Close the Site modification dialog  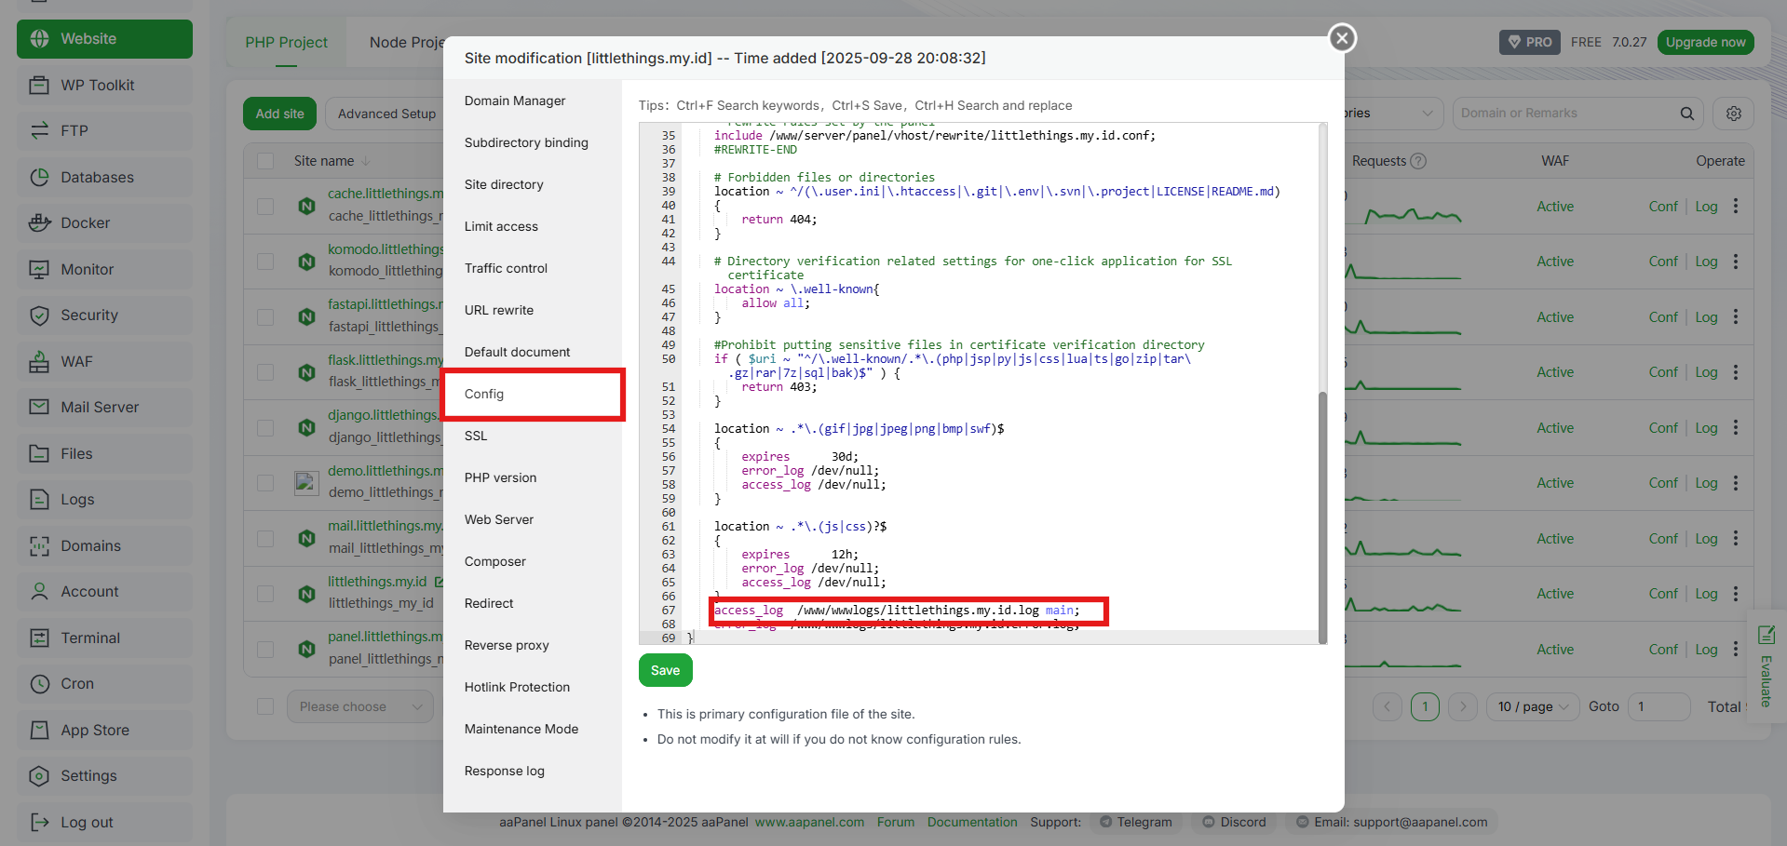tap(1342, 38)
